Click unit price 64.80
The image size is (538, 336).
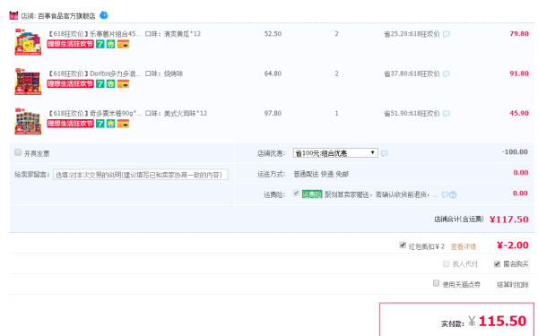pyautogui.click(x=273, y=73)
